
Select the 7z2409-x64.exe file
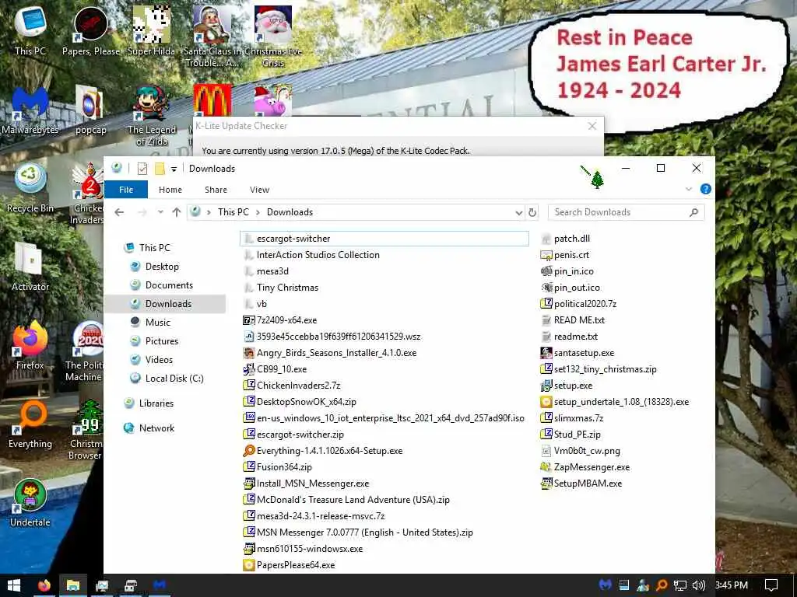pos(280,320)
